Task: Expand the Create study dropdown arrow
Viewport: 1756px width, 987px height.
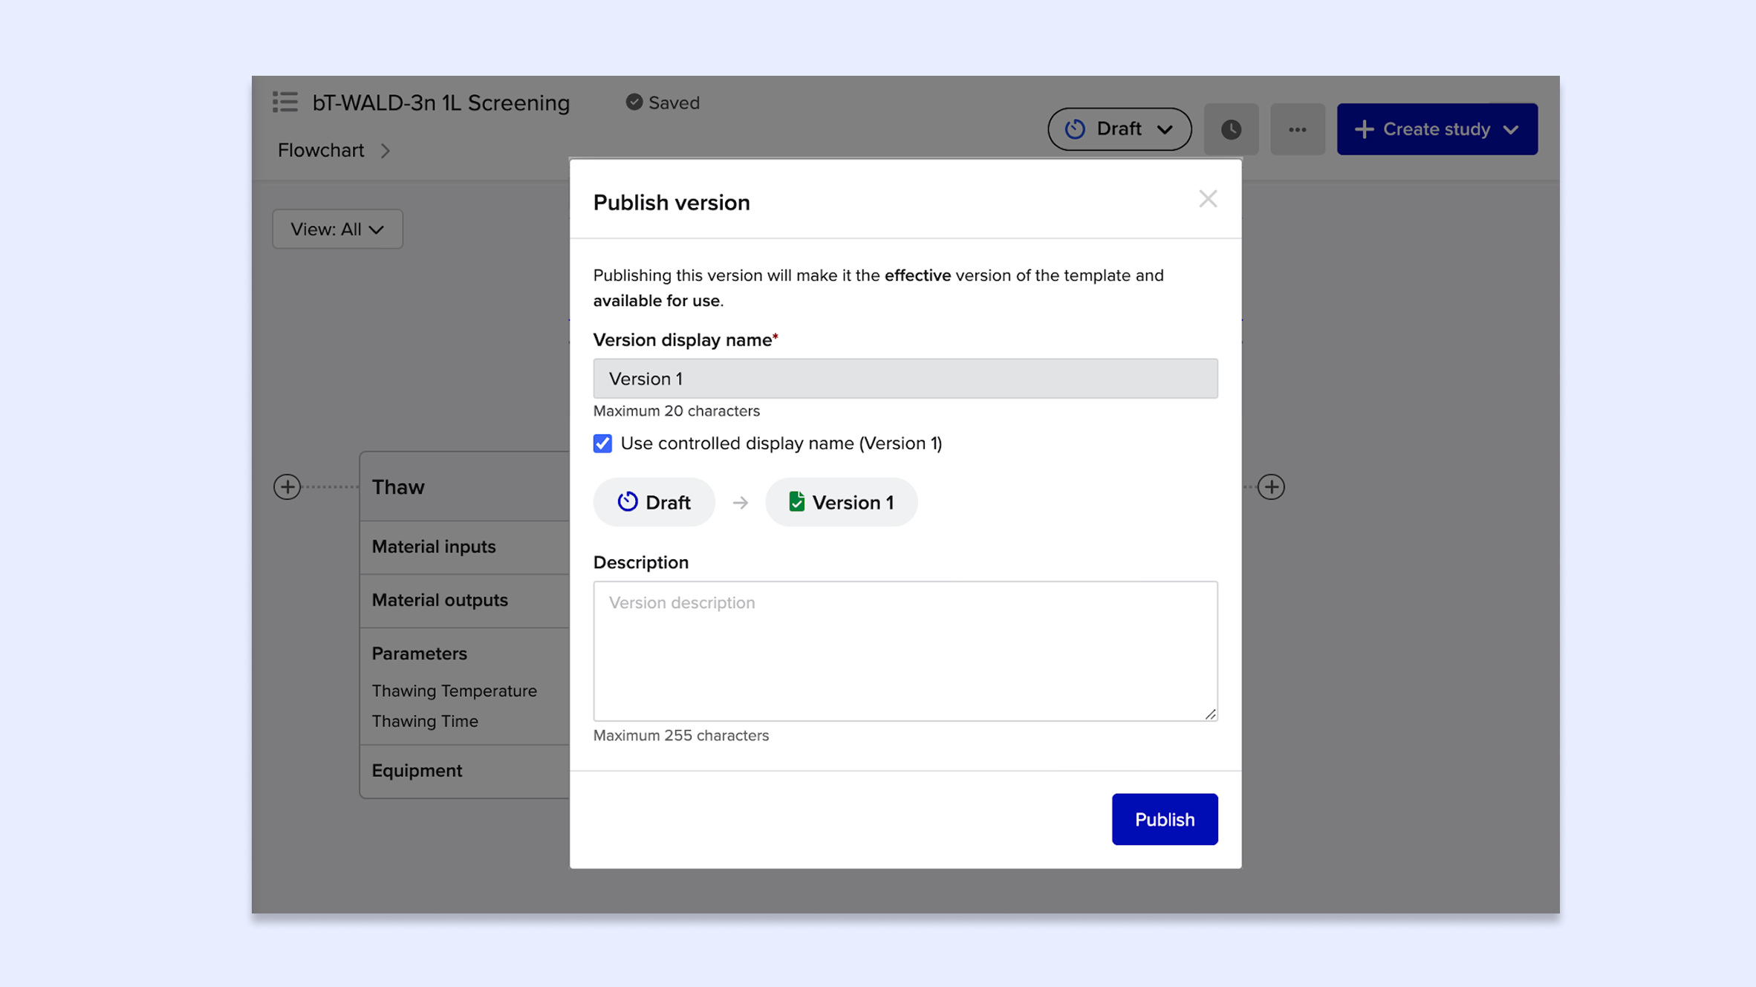Action: (x=1511, y=129)
